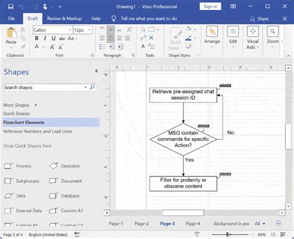Click the Save icon in title bar
294x239 pixels.
pyautogui.click(x=11, y=7)
